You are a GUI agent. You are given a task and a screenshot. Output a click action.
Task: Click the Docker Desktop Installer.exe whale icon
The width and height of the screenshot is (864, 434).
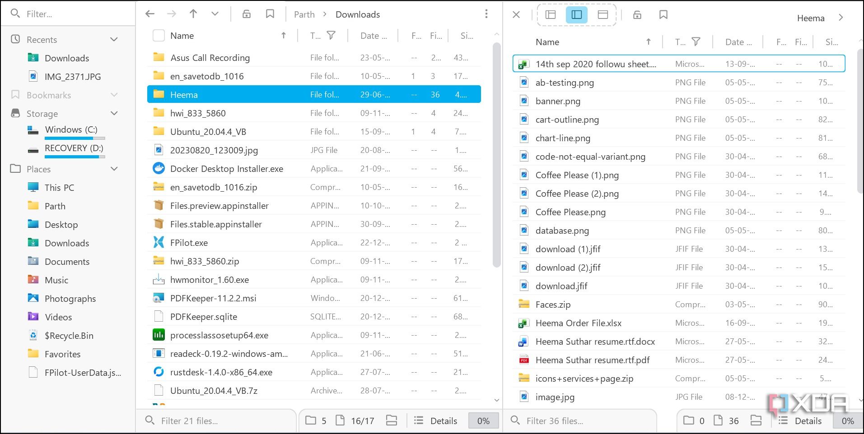click(x=159, y=169)
